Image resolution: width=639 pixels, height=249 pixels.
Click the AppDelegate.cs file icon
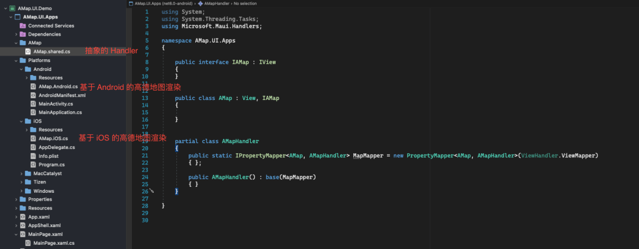point(33,147)
